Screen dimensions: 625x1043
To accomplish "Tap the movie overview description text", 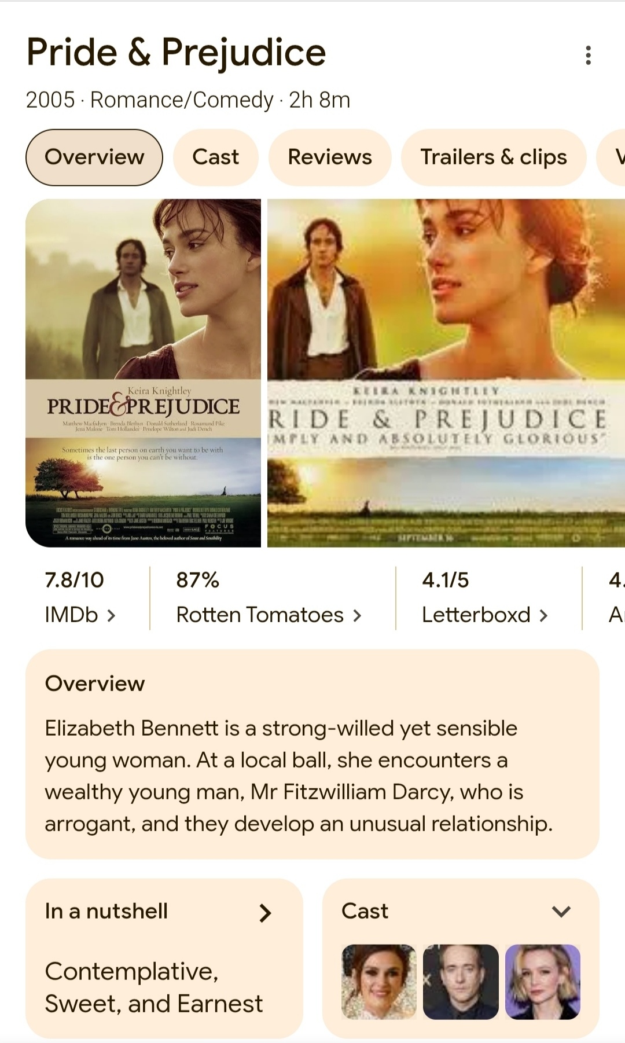I will (298, 776).
